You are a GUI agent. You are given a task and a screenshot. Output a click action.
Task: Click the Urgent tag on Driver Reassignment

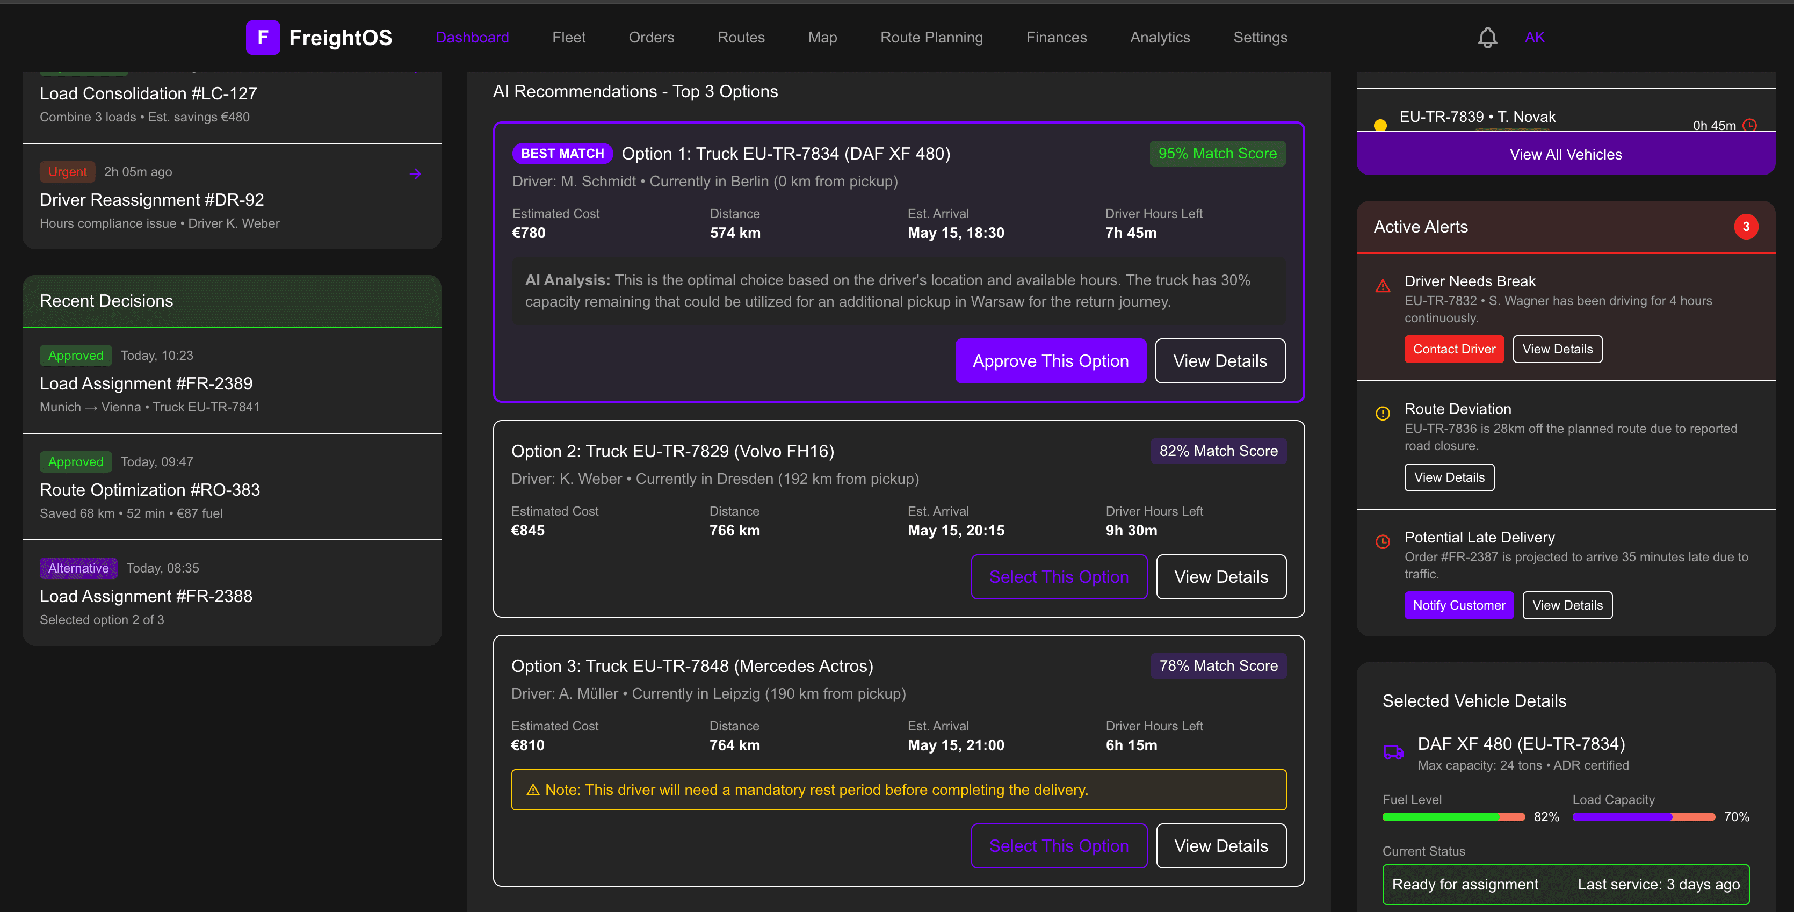(x=68, y=172)
